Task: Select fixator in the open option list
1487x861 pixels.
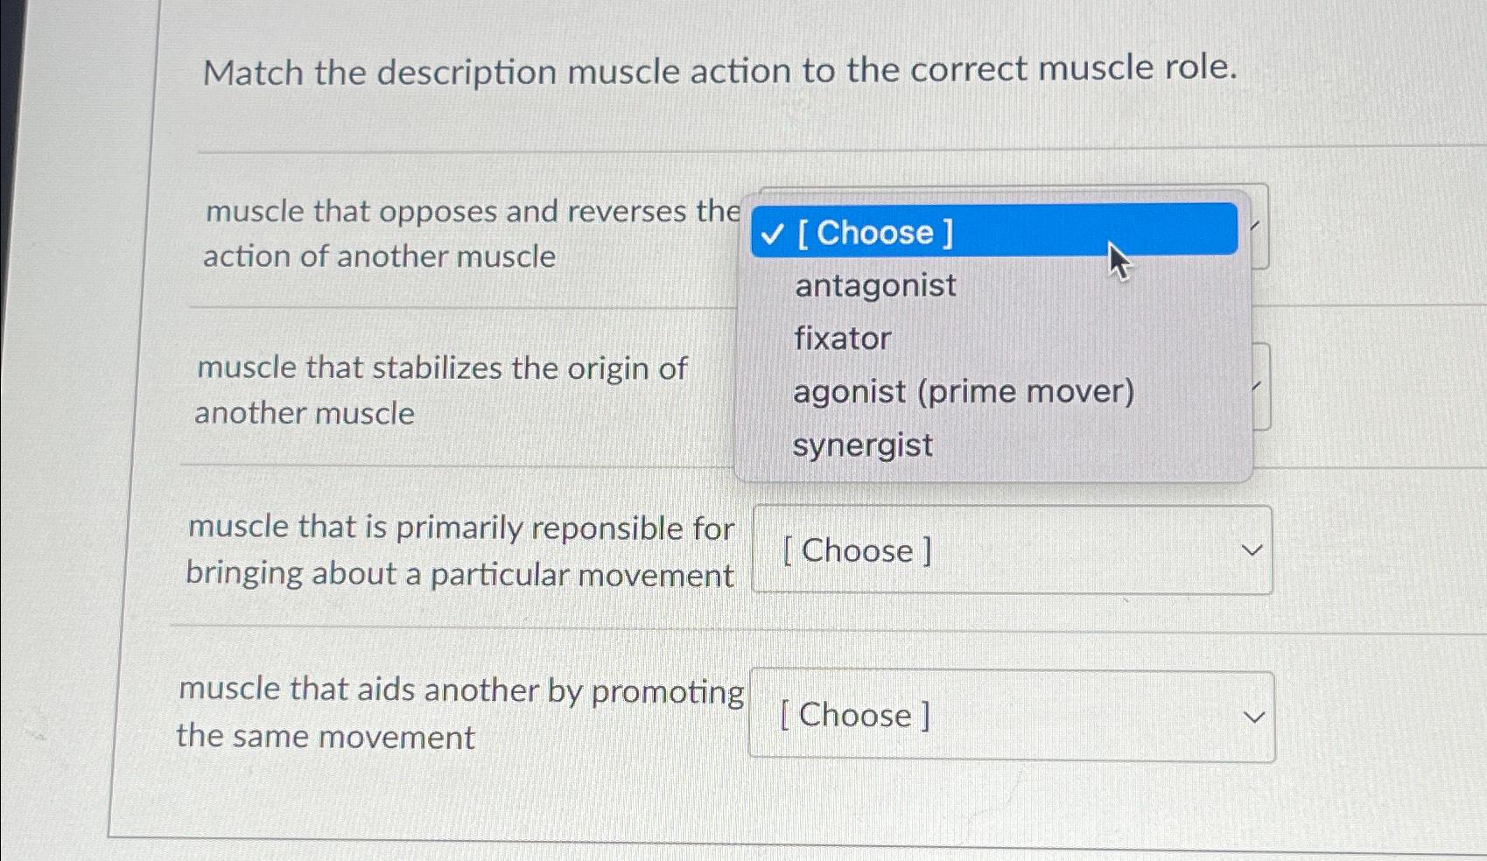Action: 841,339
